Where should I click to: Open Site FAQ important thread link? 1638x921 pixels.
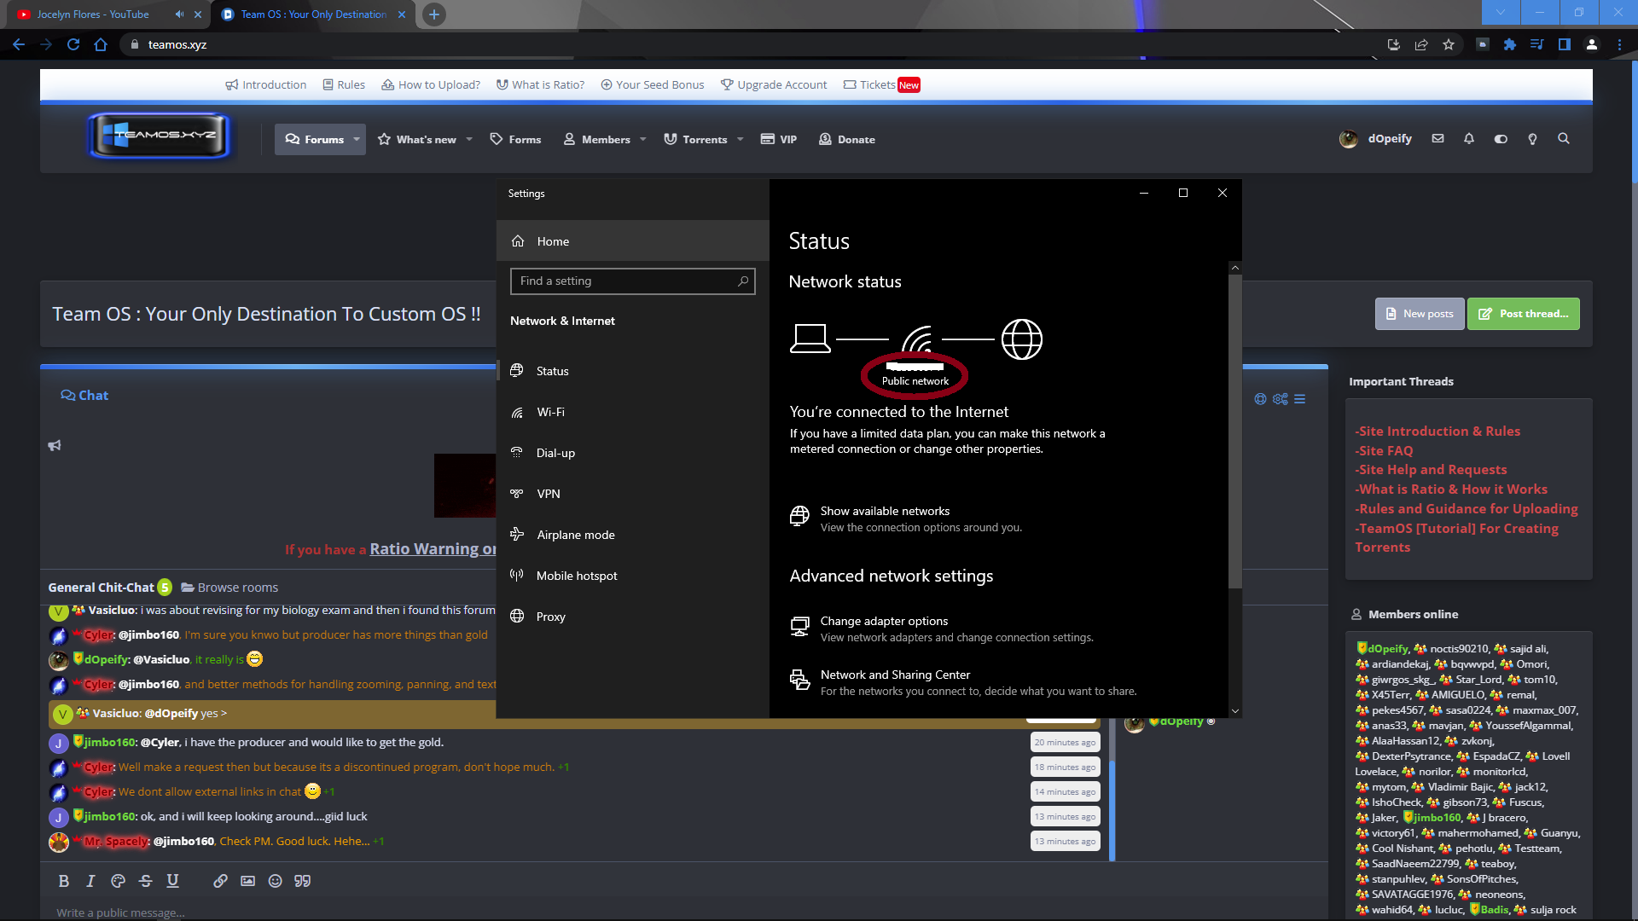(1385, 450)
